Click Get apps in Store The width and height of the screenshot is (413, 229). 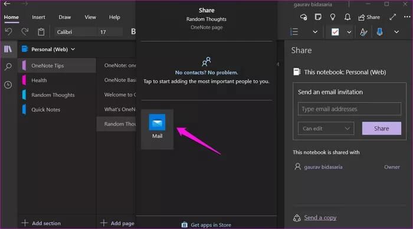206,224
